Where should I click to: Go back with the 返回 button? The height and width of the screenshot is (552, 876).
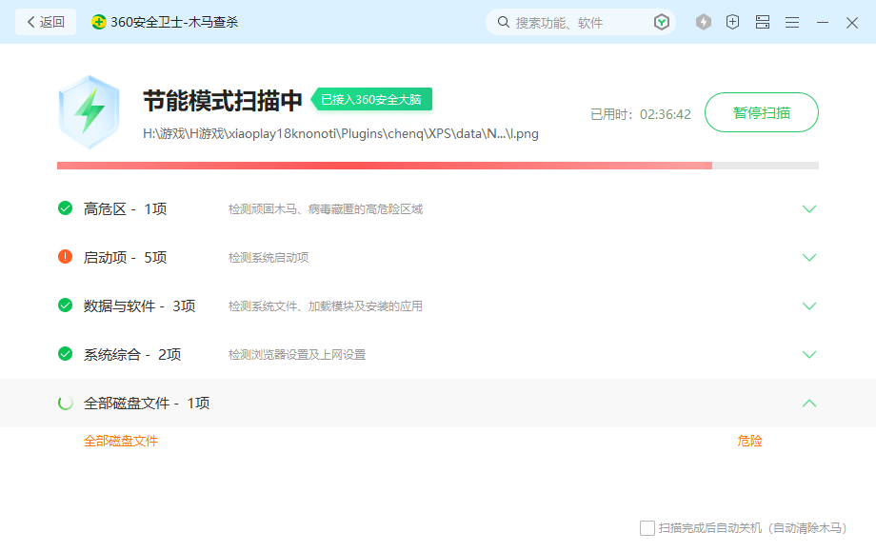[x=46, y=22]
